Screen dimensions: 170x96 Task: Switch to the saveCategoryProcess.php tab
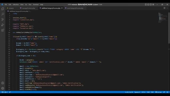[x=75, y=8]
